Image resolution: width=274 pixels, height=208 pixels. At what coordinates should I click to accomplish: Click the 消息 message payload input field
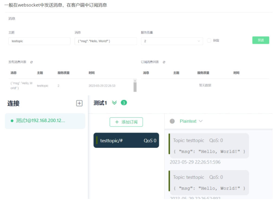pyautogui.click(x=105, y=41)
